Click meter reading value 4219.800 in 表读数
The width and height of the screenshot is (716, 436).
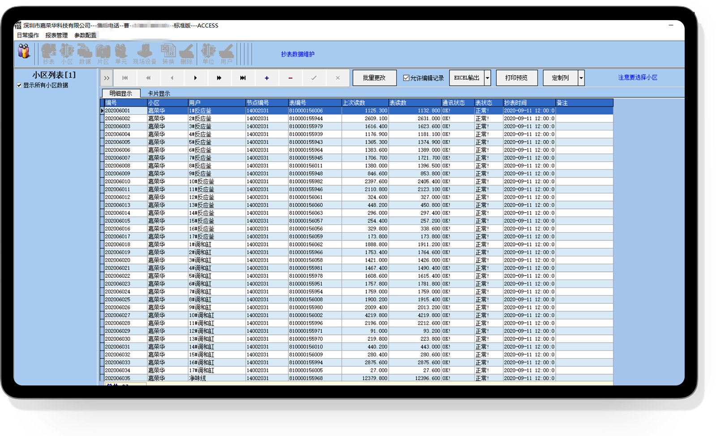click(x=415, y=315)
